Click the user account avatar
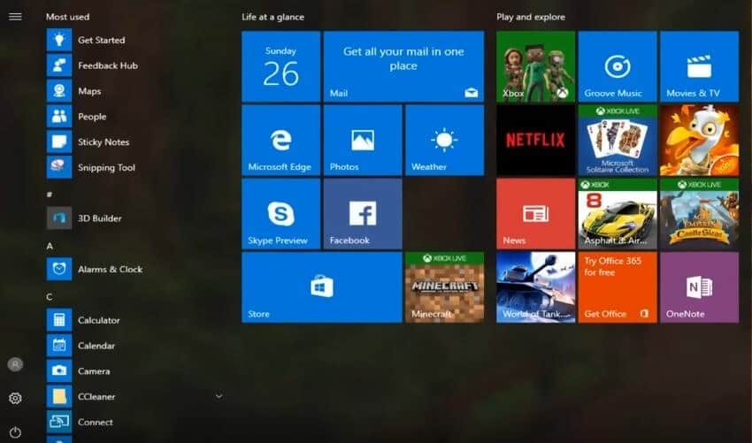This screenshot has height=443, width=752. point(15,364)
